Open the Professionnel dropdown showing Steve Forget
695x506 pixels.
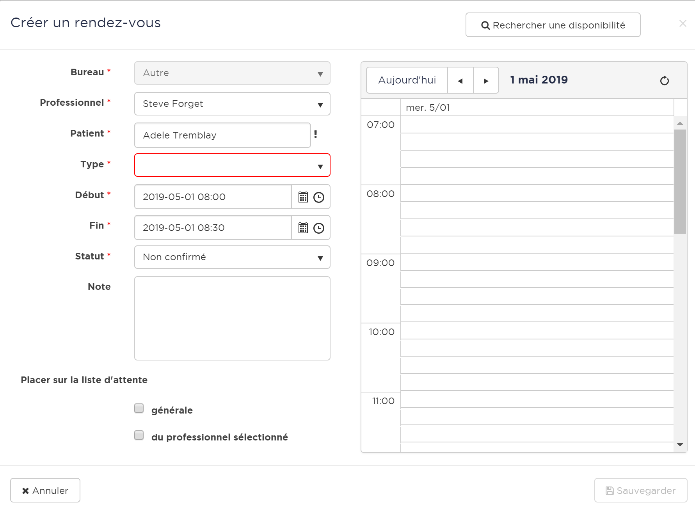coord(232,104)
